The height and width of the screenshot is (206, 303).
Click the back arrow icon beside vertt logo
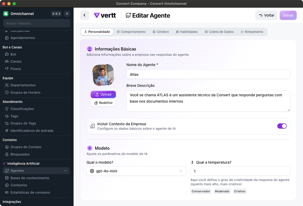pos(84,15)
